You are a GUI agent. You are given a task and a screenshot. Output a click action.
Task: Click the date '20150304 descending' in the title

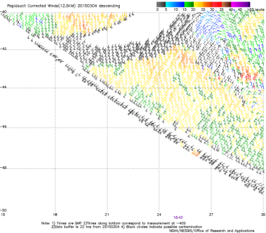tap(99, 6)
